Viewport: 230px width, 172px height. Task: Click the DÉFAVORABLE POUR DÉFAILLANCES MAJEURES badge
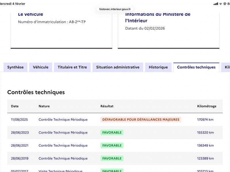point(141,120)
